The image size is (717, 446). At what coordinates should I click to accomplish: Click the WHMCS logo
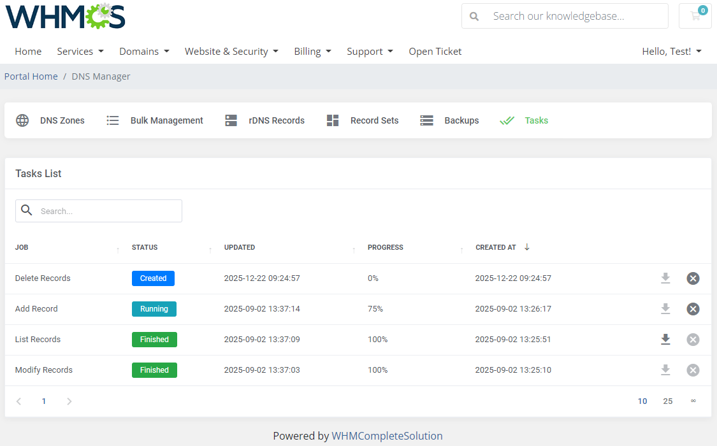click(x=64, y=17)
